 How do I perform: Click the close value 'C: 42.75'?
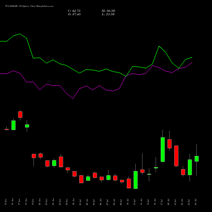click(x=74, y=11)
